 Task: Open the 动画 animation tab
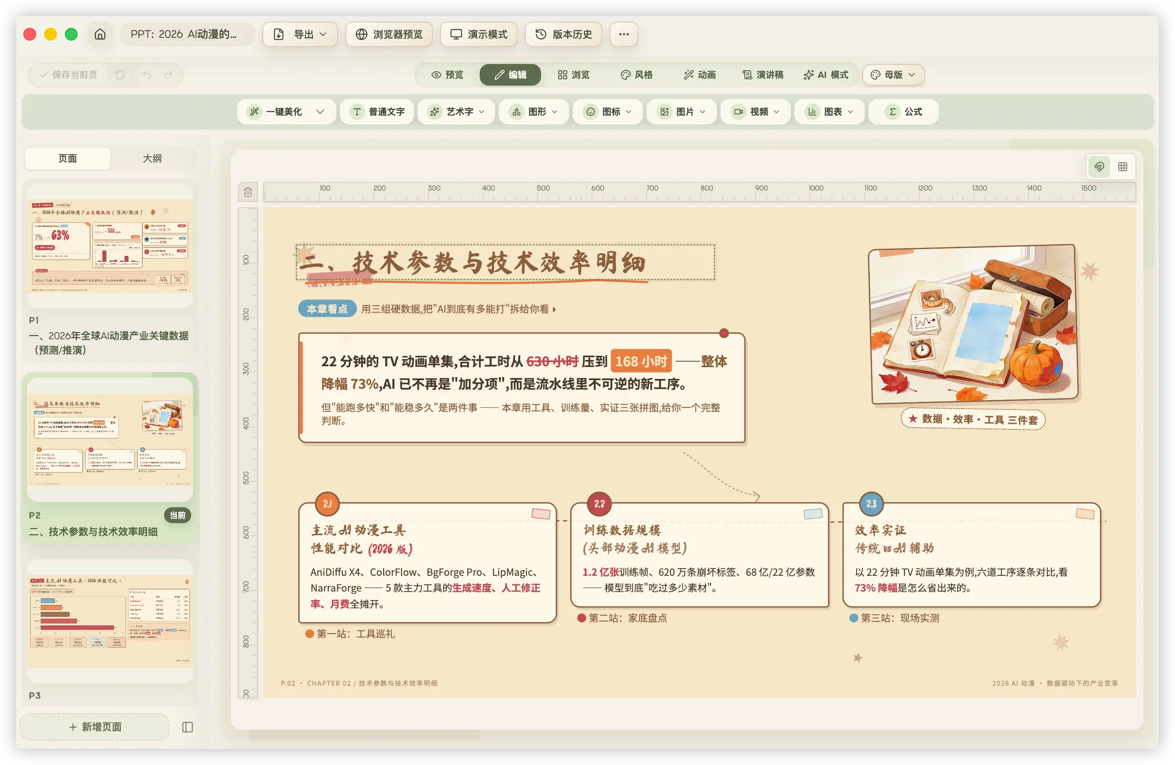[x=700, y=75]
